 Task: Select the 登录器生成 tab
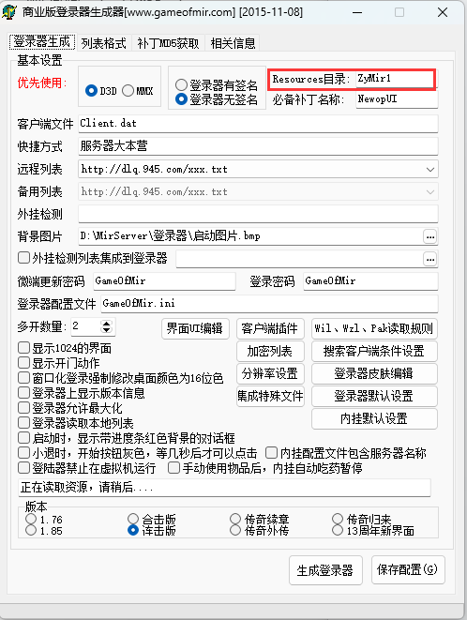(x=42, y=41)
